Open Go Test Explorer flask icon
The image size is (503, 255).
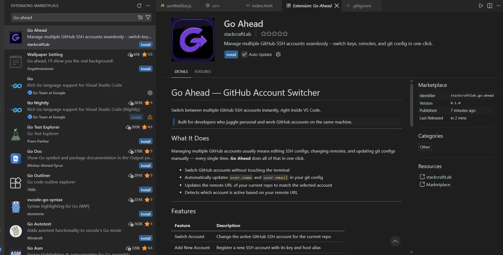point(16,134)
